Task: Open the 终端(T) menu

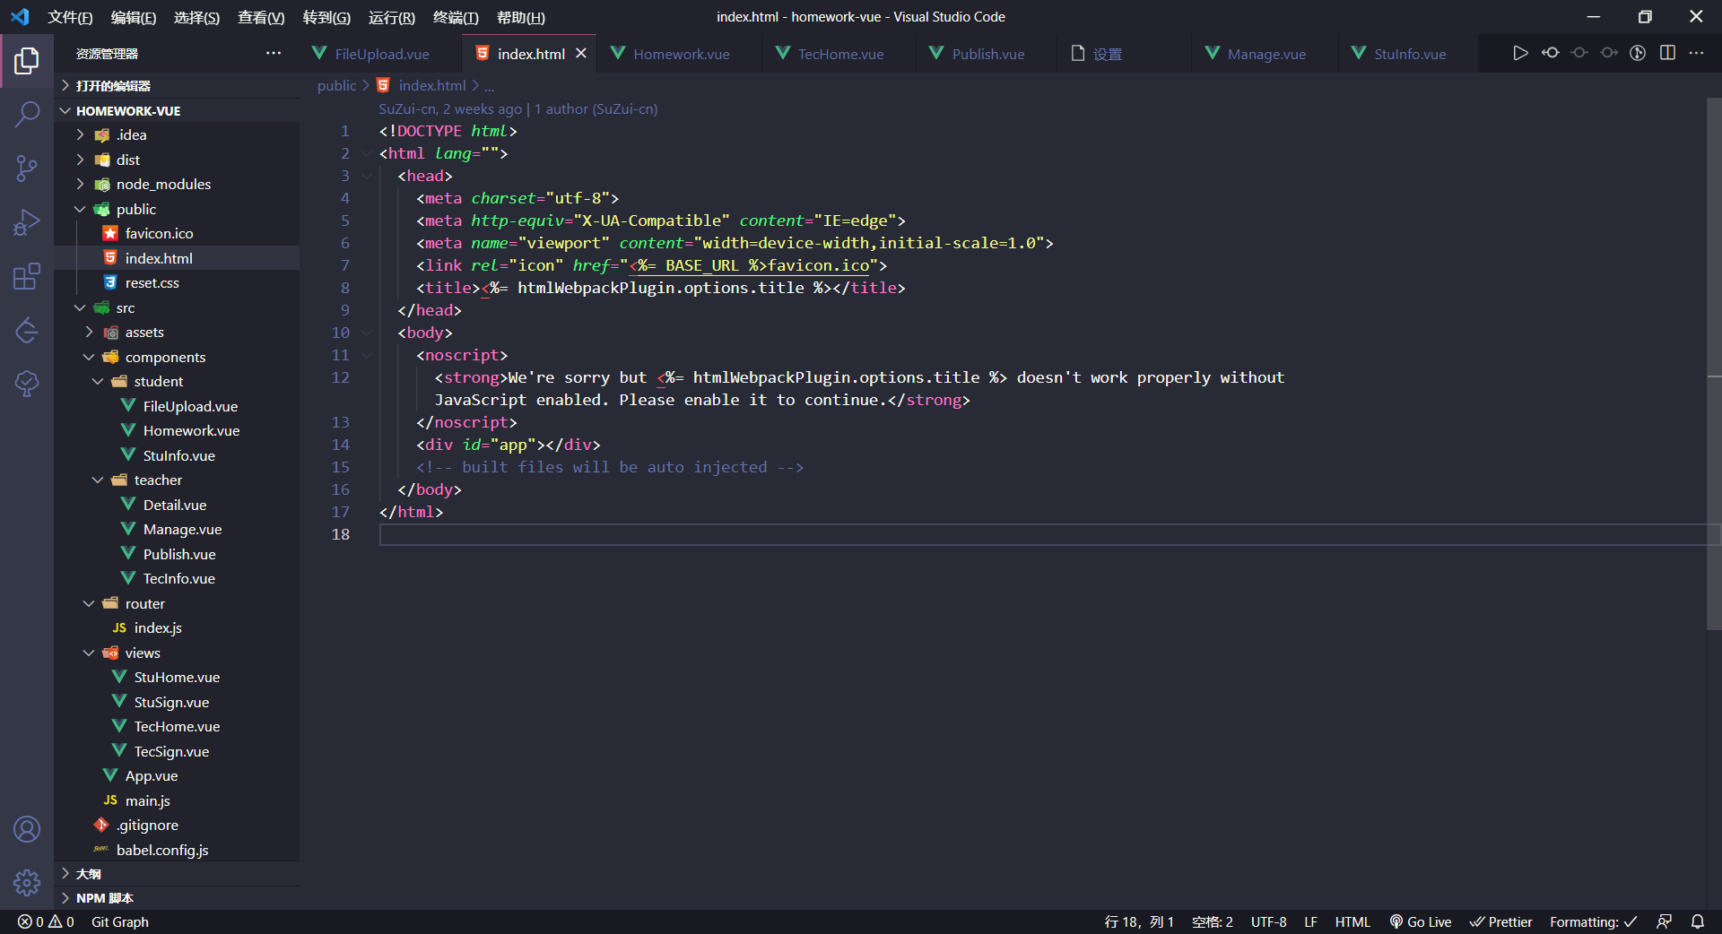Action: (x=456, y=17)
